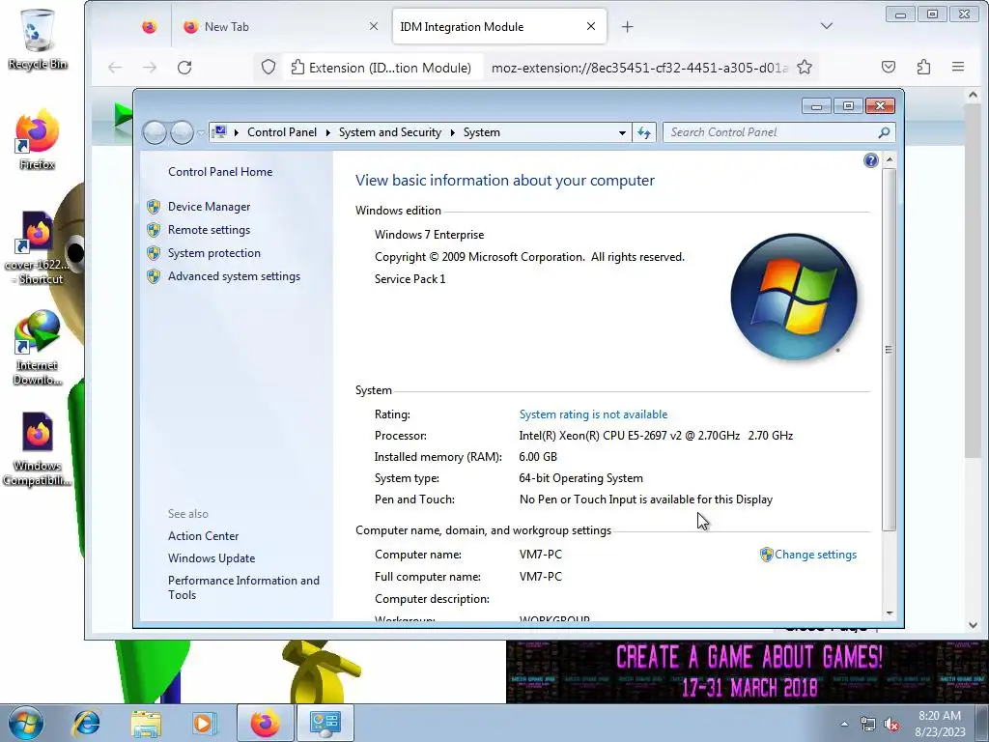Screen dimensions: 989x742
Task: Click the System window scroll-down arrow
Action: [x=890, y=613]
